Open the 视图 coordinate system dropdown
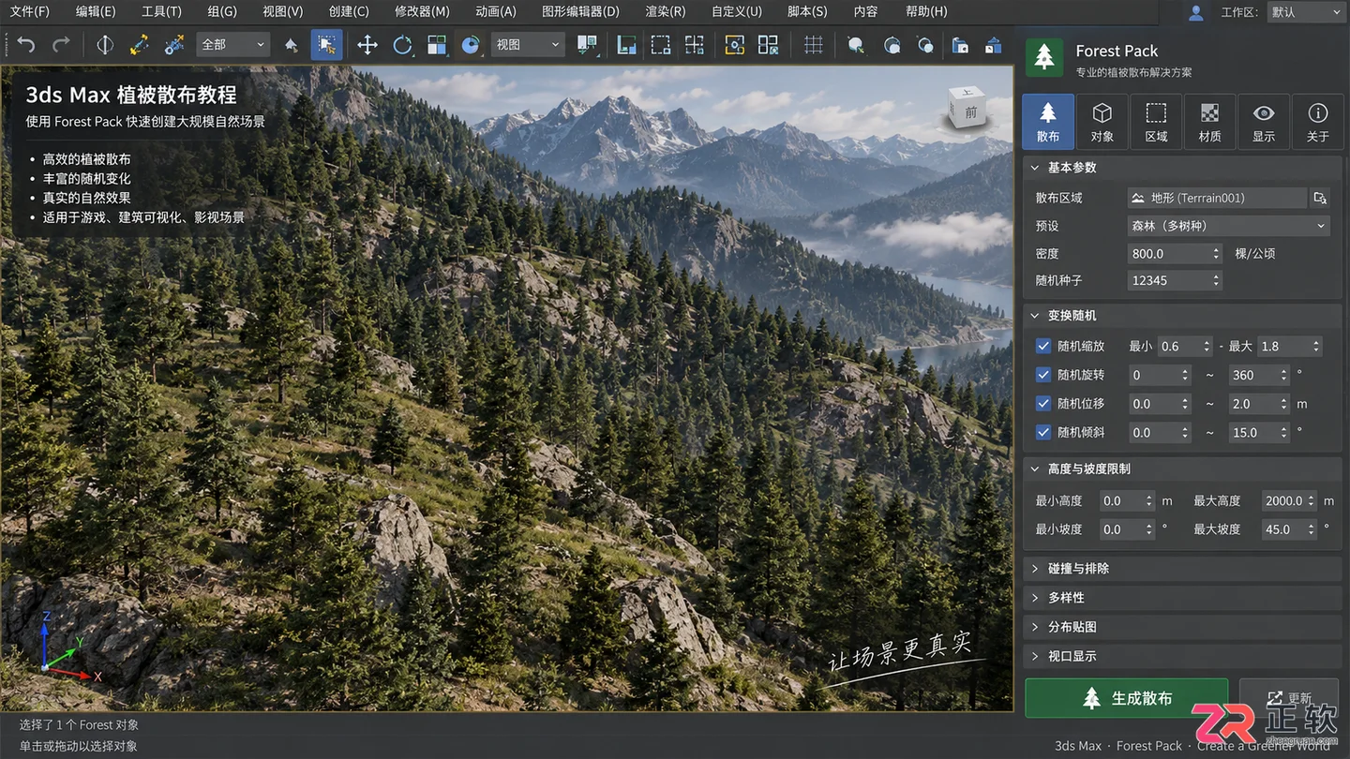 (x=527, y=44)
